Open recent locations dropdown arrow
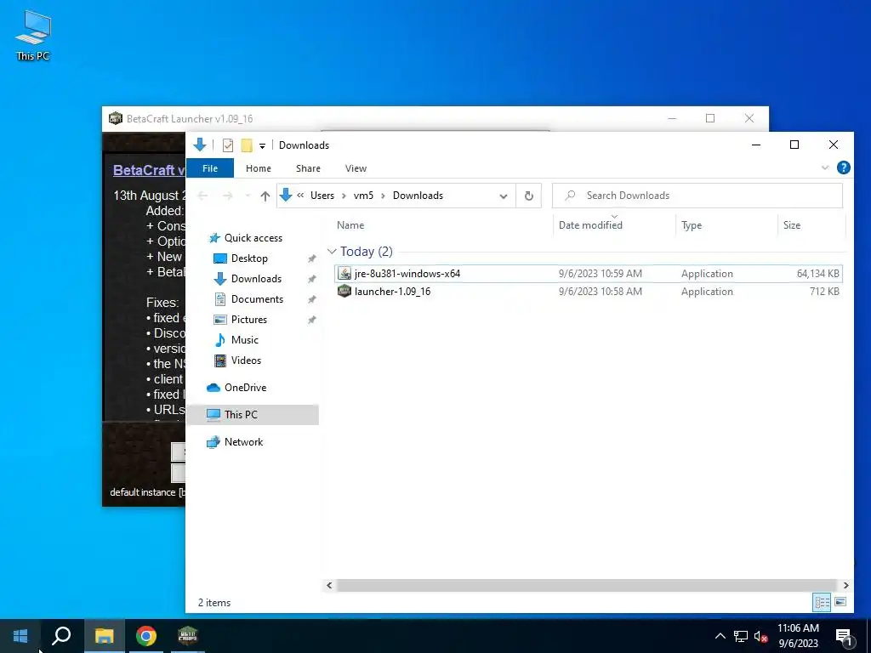871x653 pixels. pyautogui.click(x=248, y=196)
